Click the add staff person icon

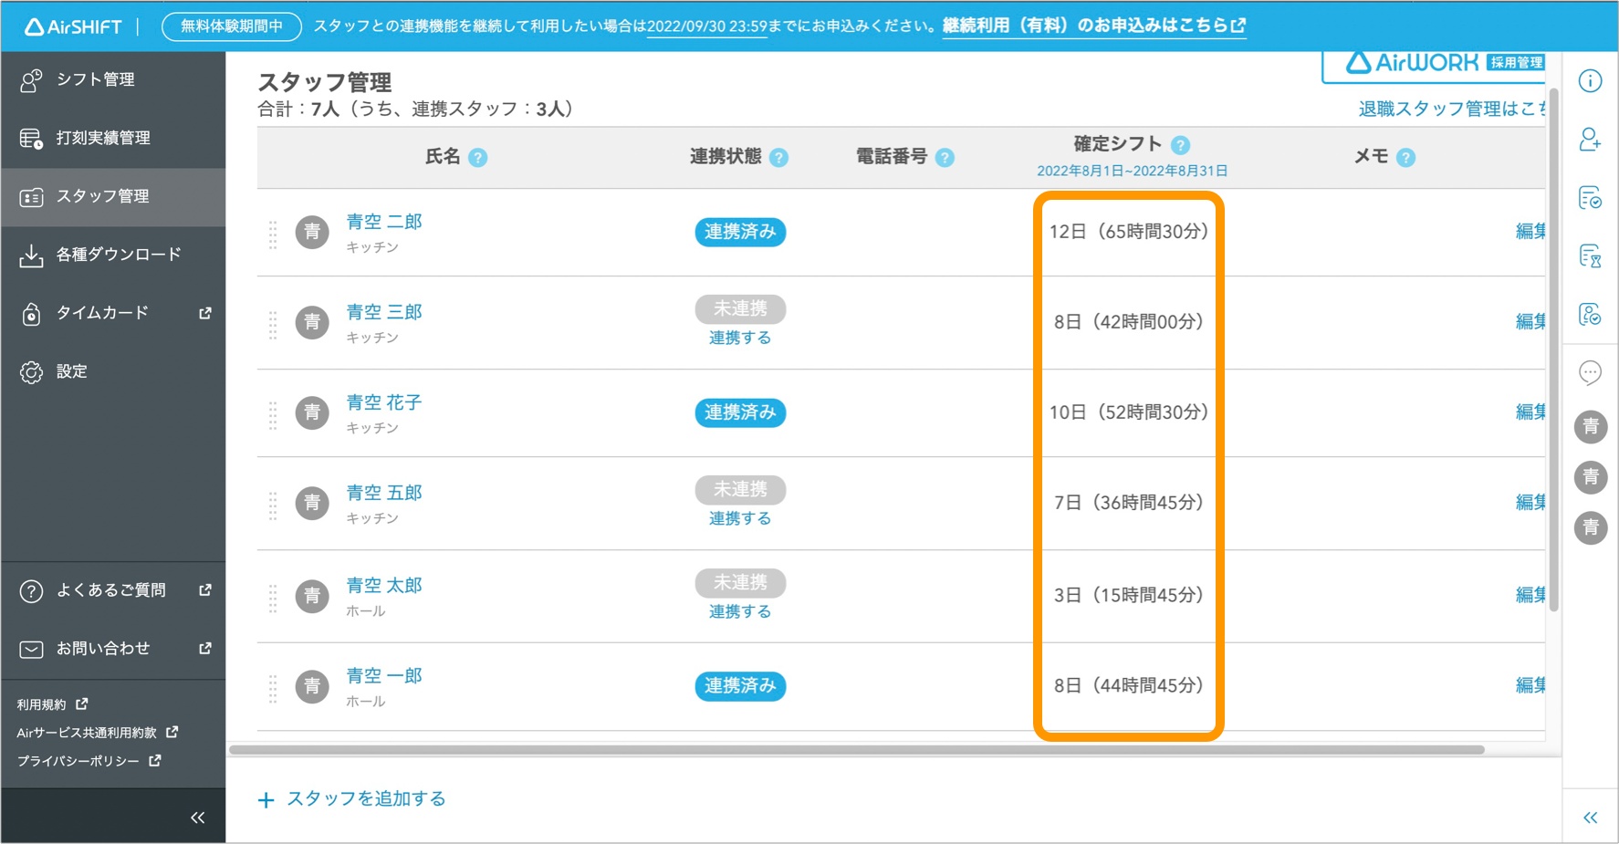click(x=1590, y=140)
